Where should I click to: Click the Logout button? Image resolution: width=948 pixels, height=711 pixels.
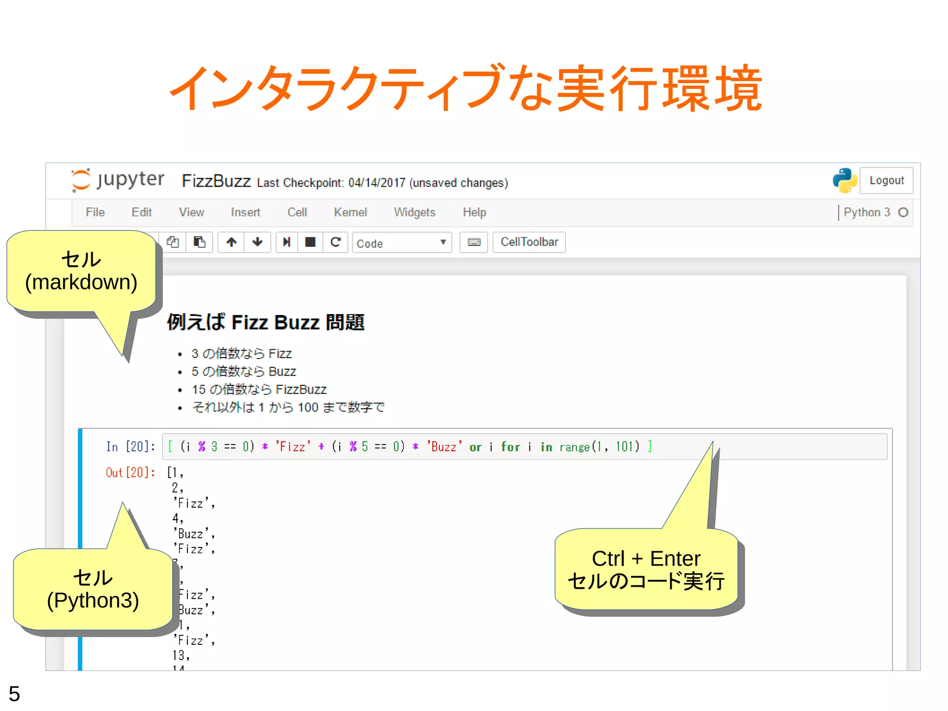[886, 181]
